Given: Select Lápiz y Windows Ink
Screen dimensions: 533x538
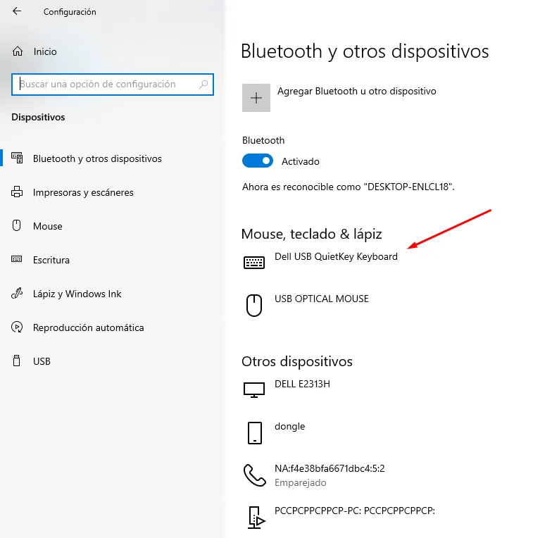Looking at the screenshot, I should [x=77, y=294].
